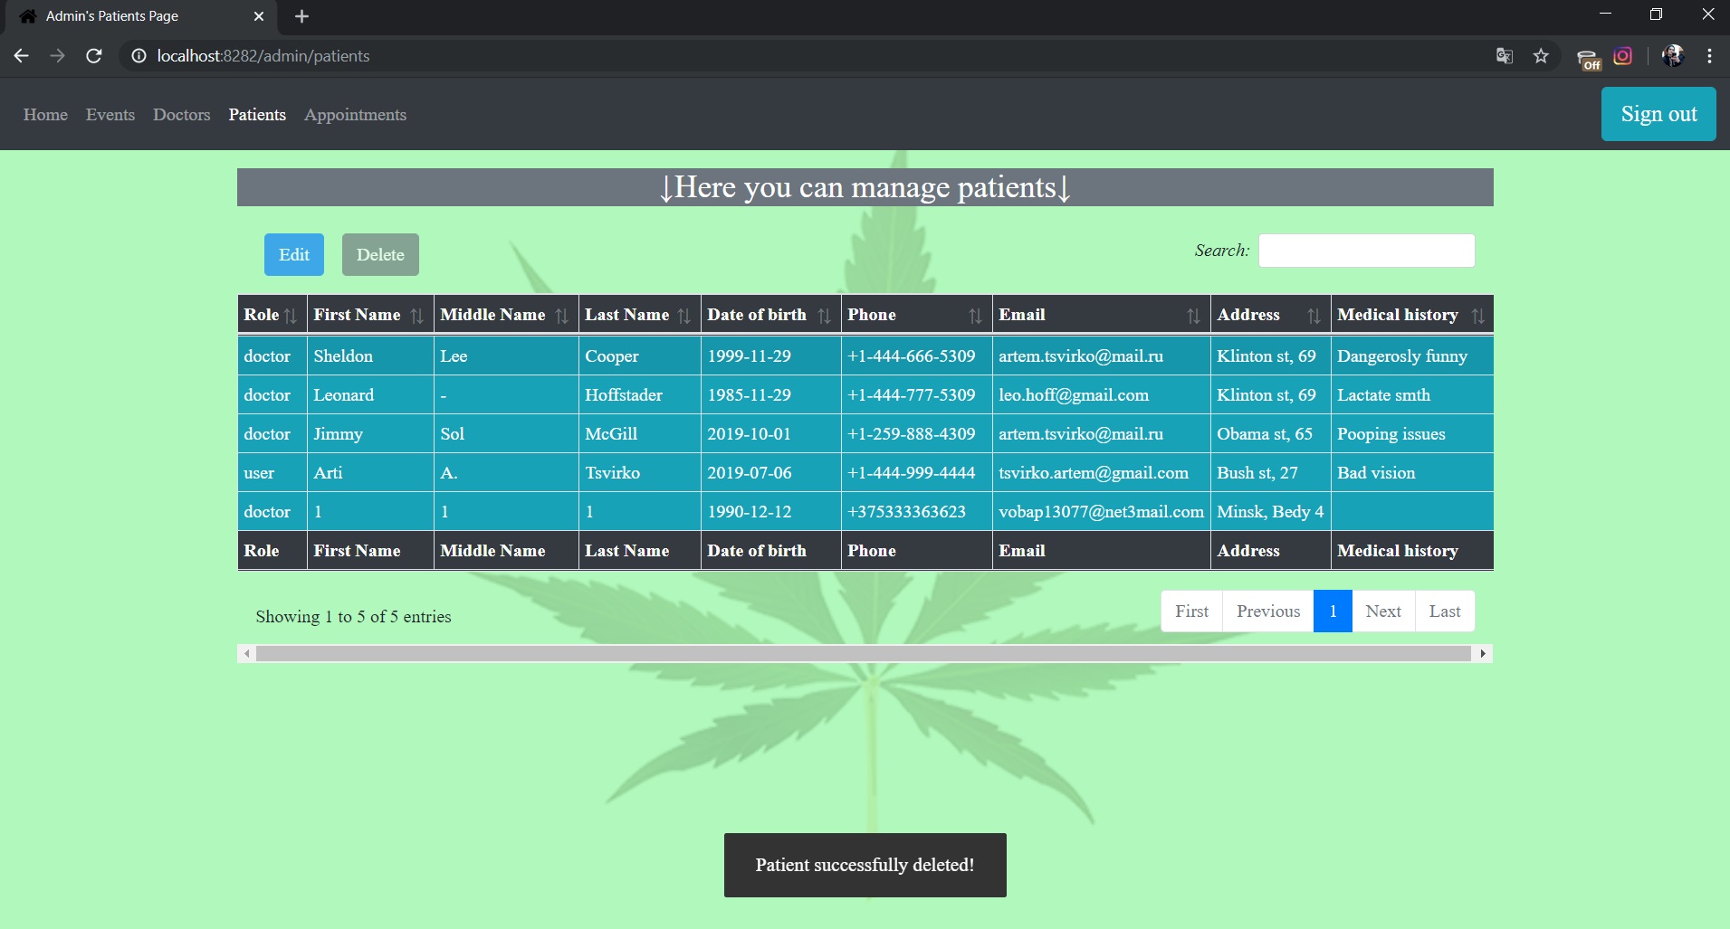Open the Instagram extension icon

point(1623,56)
